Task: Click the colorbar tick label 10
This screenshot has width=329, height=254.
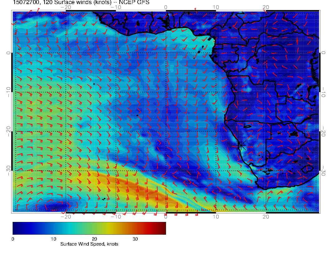Action: pos(54,239)
